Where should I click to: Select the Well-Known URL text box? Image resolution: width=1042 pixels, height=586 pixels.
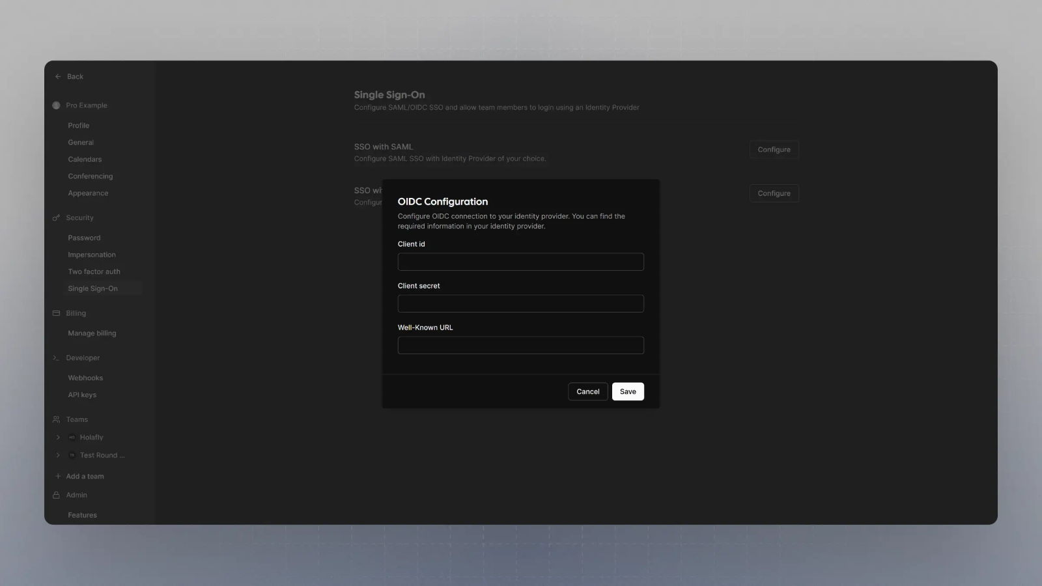[521, 345]
